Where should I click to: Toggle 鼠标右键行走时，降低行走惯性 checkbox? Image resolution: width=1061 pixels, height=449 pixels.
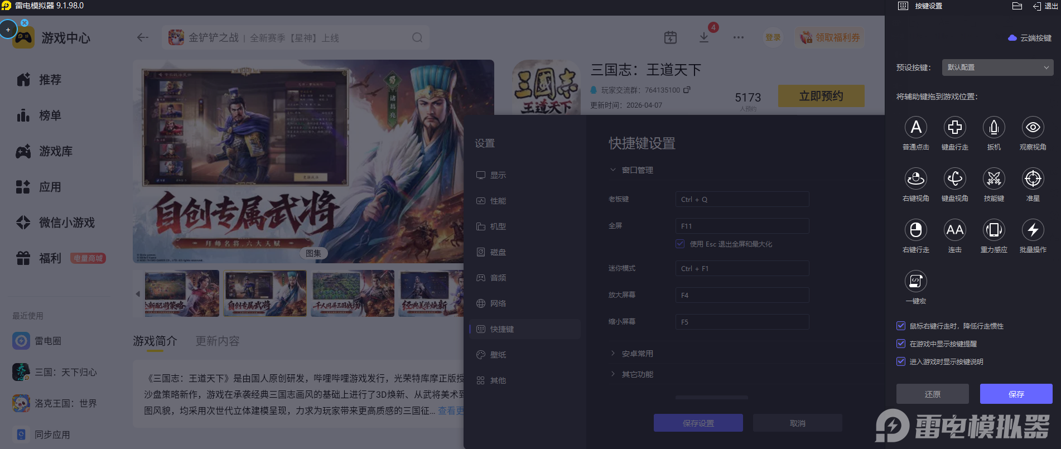tap(901, 326)
